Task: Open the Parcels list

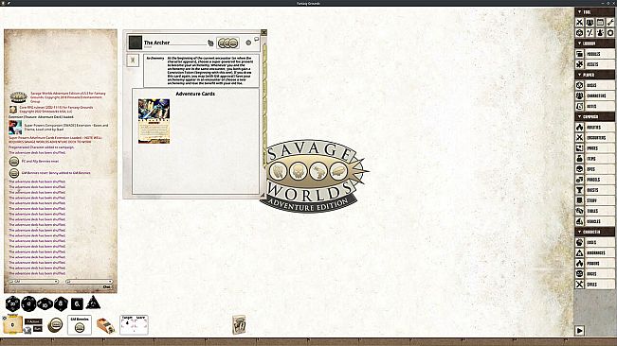Action: (594, 180)
